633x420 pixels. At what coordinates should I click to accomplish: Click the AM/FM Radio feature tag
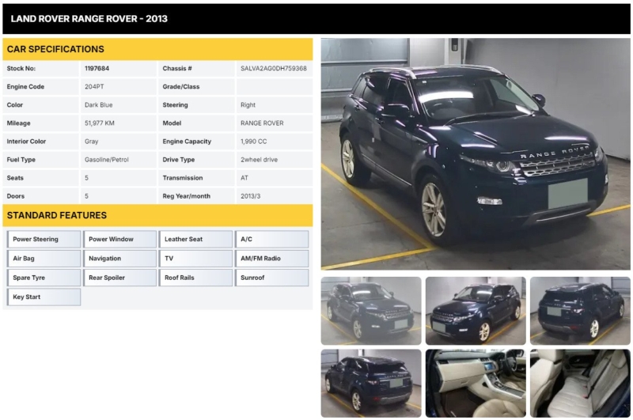271,259
